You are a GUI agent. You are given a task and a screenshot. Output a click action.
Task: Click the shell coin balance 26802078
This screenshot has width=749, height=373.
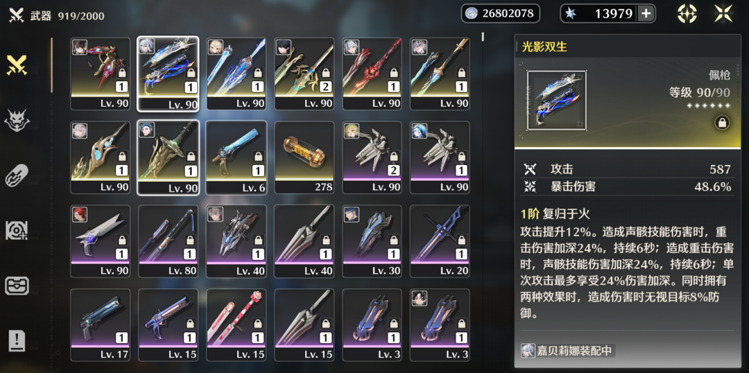point(500,13)
